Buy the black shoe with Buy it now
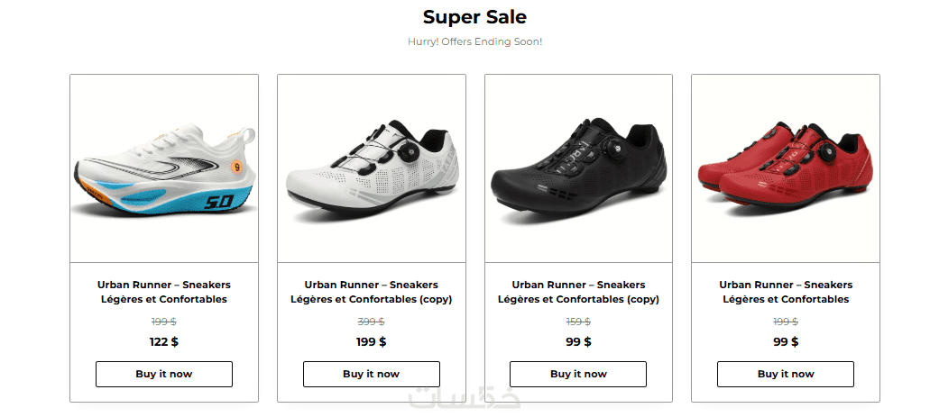 [x=578, y=374]
